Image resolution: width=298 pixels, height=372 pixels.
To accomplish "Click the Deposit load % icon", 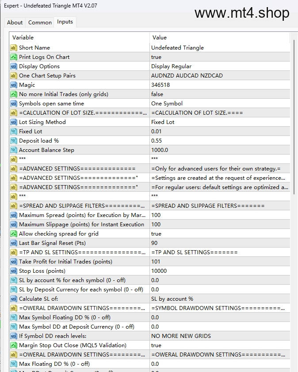I will click(14, 141).
